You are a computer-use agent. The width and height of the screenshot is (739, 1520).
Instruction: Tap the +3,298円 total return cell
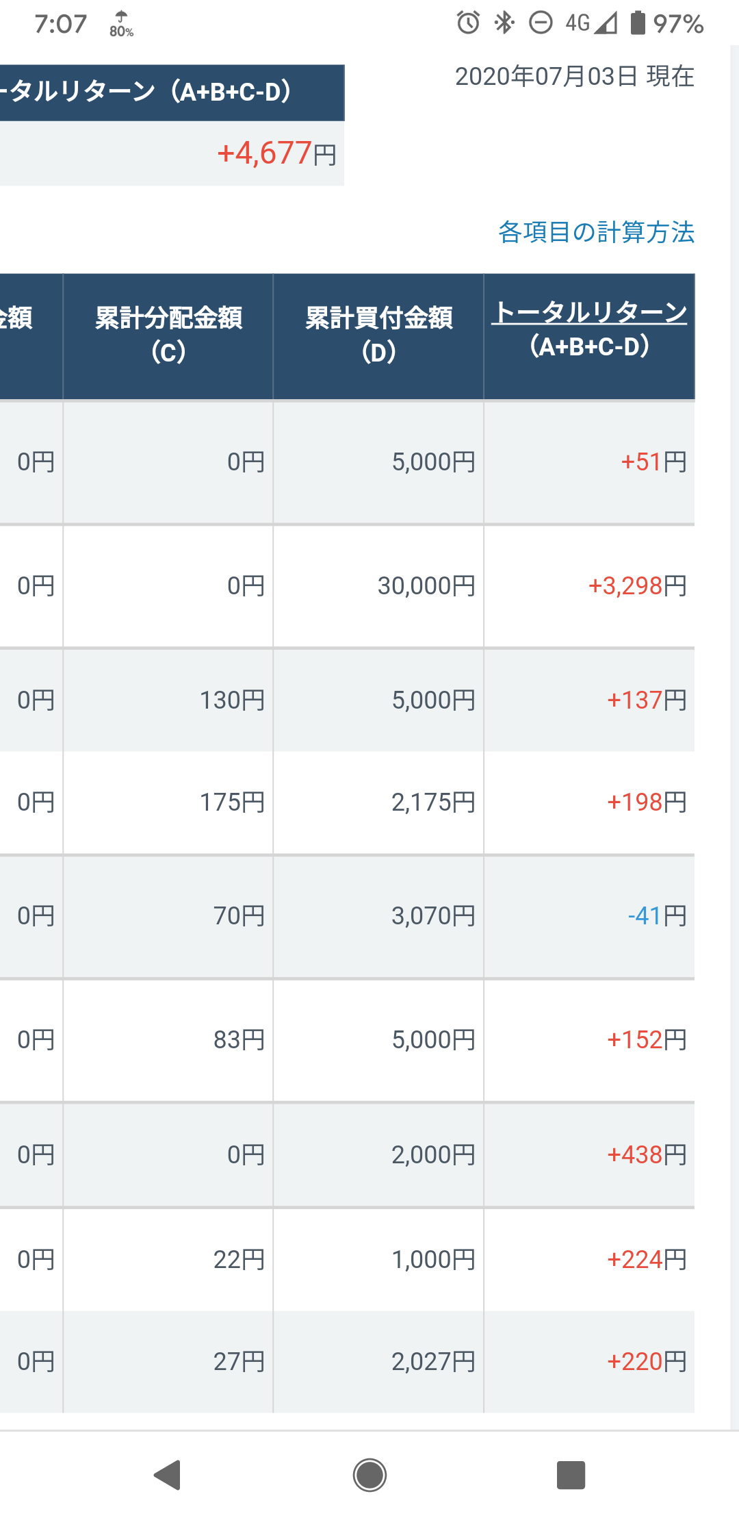(x=589, y=586)
